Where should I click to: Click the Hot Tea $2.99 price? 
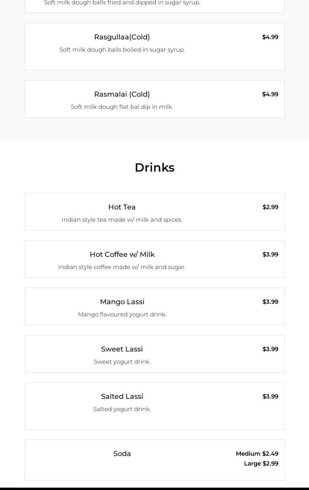click(x=270, y=207)
